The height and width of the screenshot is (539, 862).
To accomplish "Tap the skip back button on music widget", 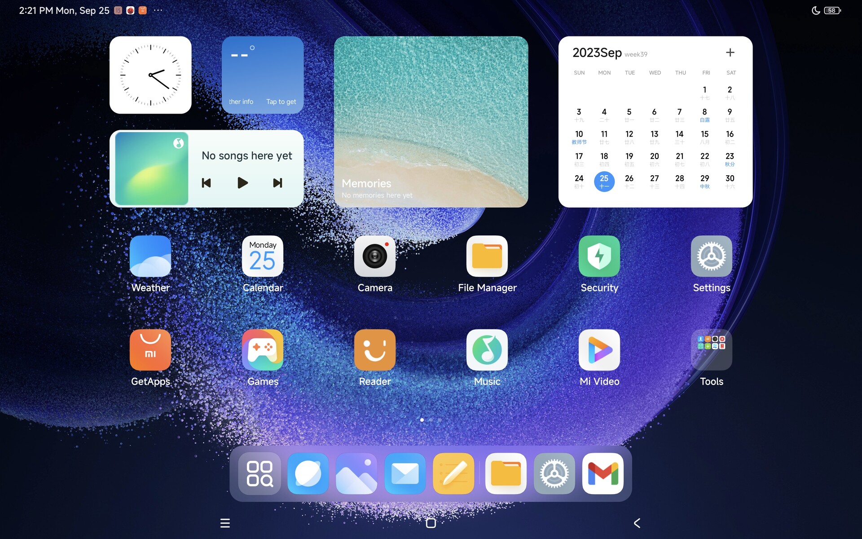I will click(207, 182).
